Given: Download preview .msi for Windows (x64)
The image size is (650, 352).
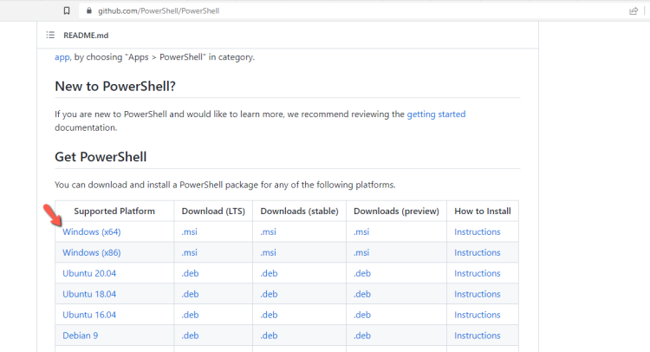Looking at the screenshot, I should [361, 231].
